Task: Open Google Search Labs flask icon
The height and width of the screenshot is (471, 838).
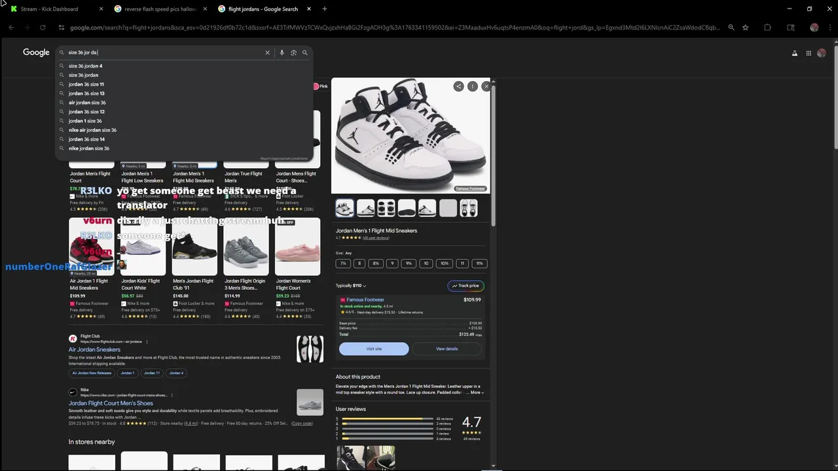Action: point(795,53)
